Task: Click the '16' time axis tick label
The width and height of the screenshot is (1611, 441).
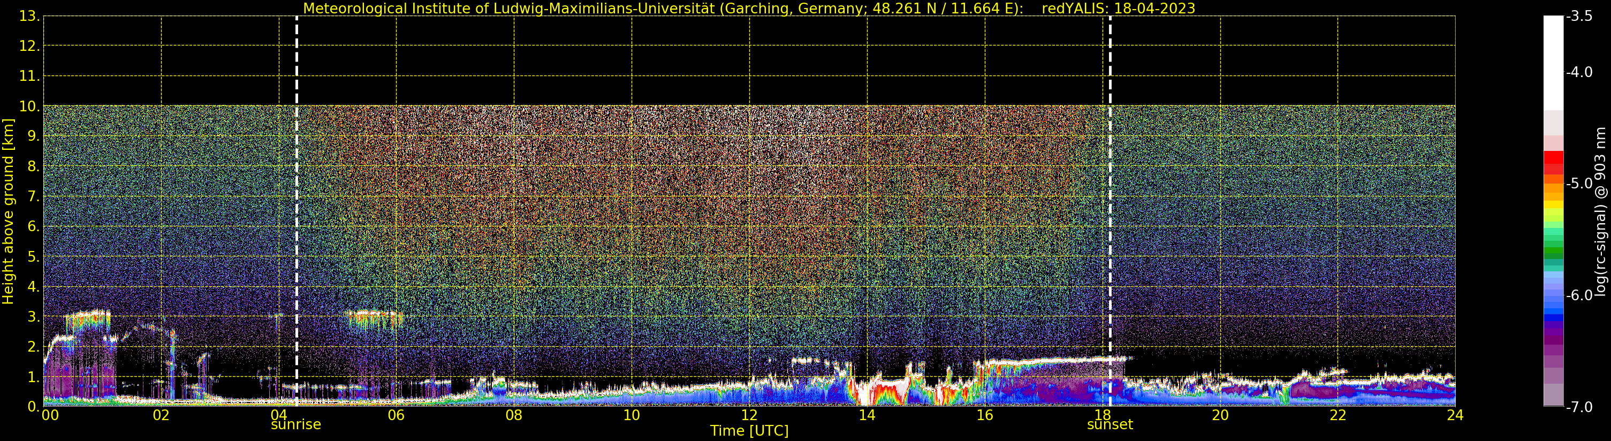Action: [985, 415]
